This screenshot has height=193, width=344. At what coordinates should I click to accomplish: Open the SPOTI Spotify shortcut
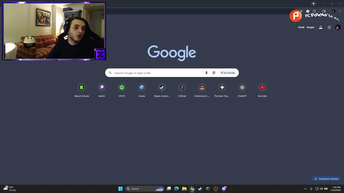click(x=122, y=91)
